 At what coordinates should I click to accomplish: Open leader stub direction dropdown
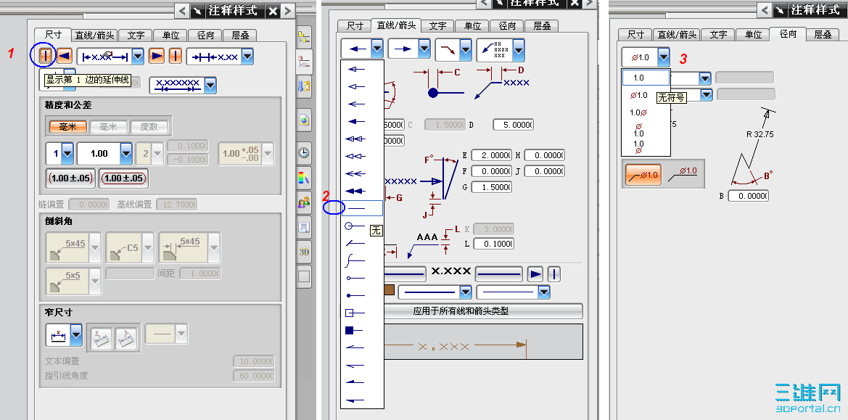466,49
